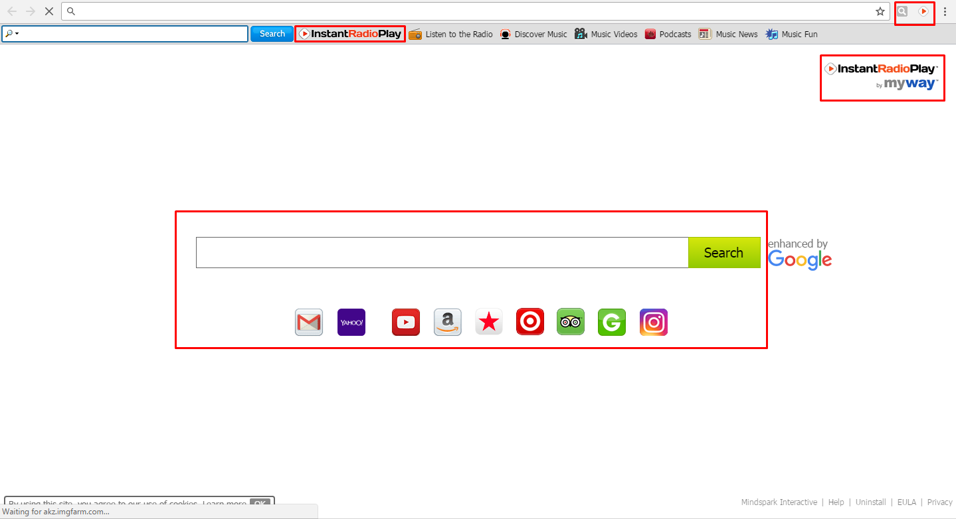The height and width of the screenshot is (519, 956).
Task: Open the Privacy link
Action: [940, 502]
